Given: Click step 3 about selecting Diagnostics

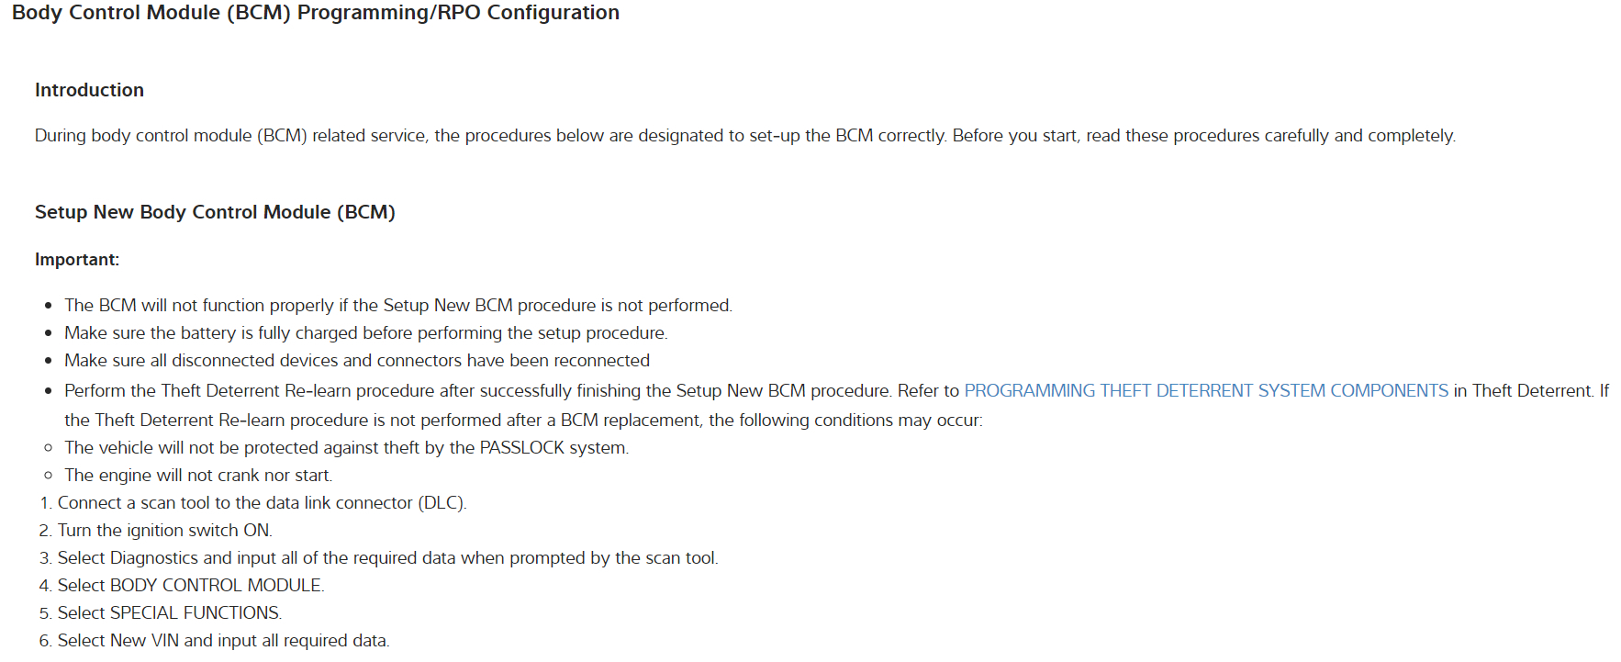Looking at the screenshot, I should (387, 558).
